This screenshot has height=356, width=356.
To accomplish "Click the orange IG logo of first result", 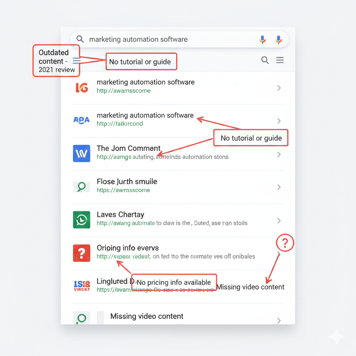I will tap(82, 88).
